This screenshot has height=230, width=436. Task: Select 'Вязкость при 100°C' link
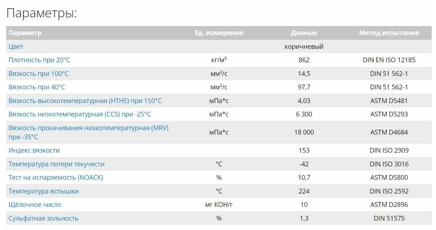[39, 74]
